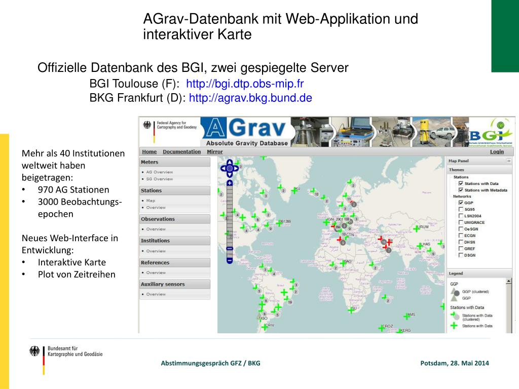Enable the OeSGN network checkbox
Viewport: 519px width, 389px height.
click(x=461, y=229)
